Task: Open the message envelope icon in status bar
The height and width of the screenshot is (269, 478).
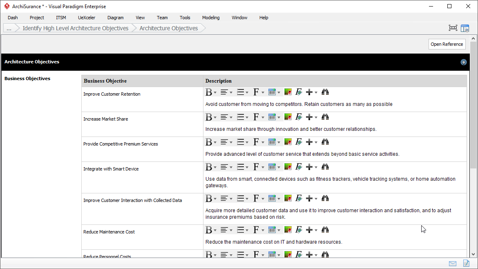Action: 453,264
